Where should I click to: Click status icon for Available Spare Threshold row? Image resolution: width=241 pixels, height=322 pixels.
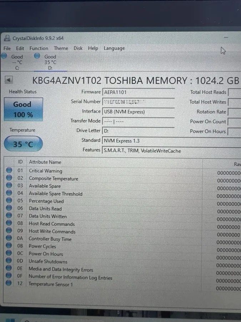pos(9,193)
